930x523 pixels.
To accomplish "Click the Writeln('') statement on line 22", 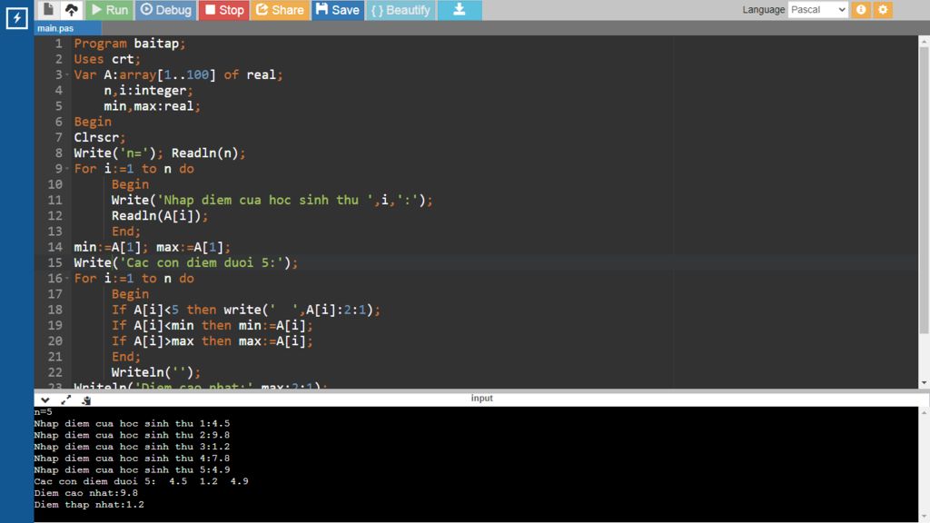I will (x=156, y=372).
